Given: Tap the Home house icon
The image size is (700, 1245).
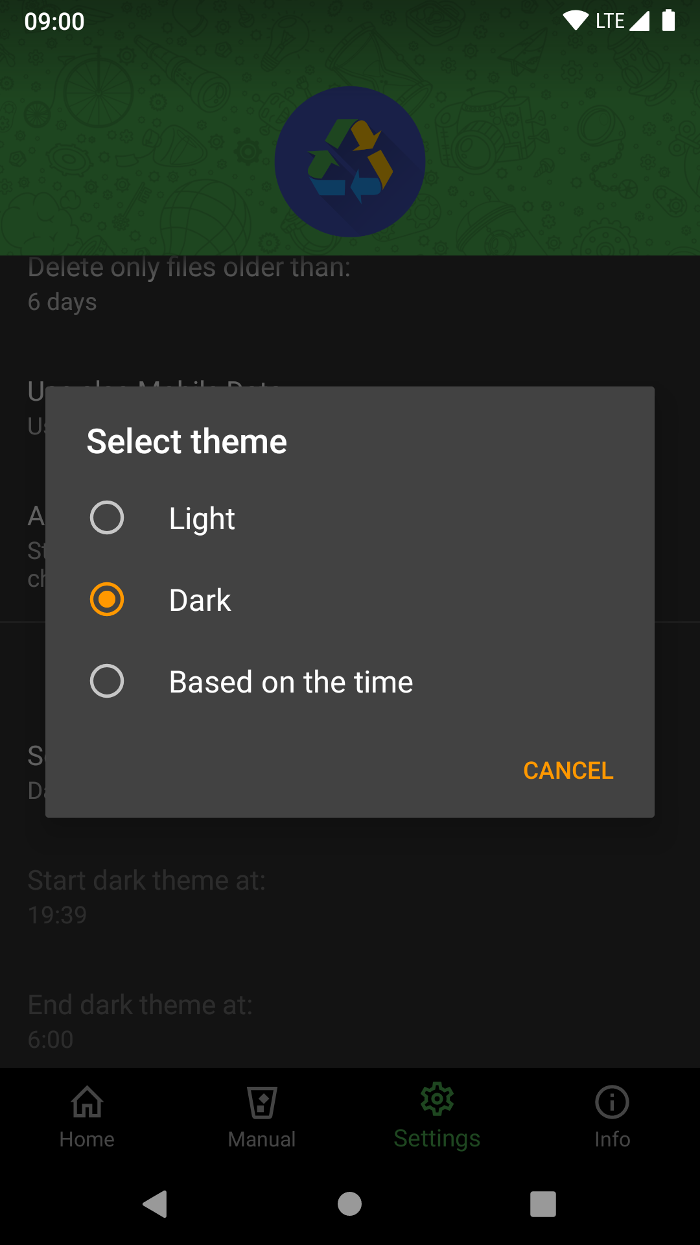Looking at the screenshot, I should point(87,1102).
